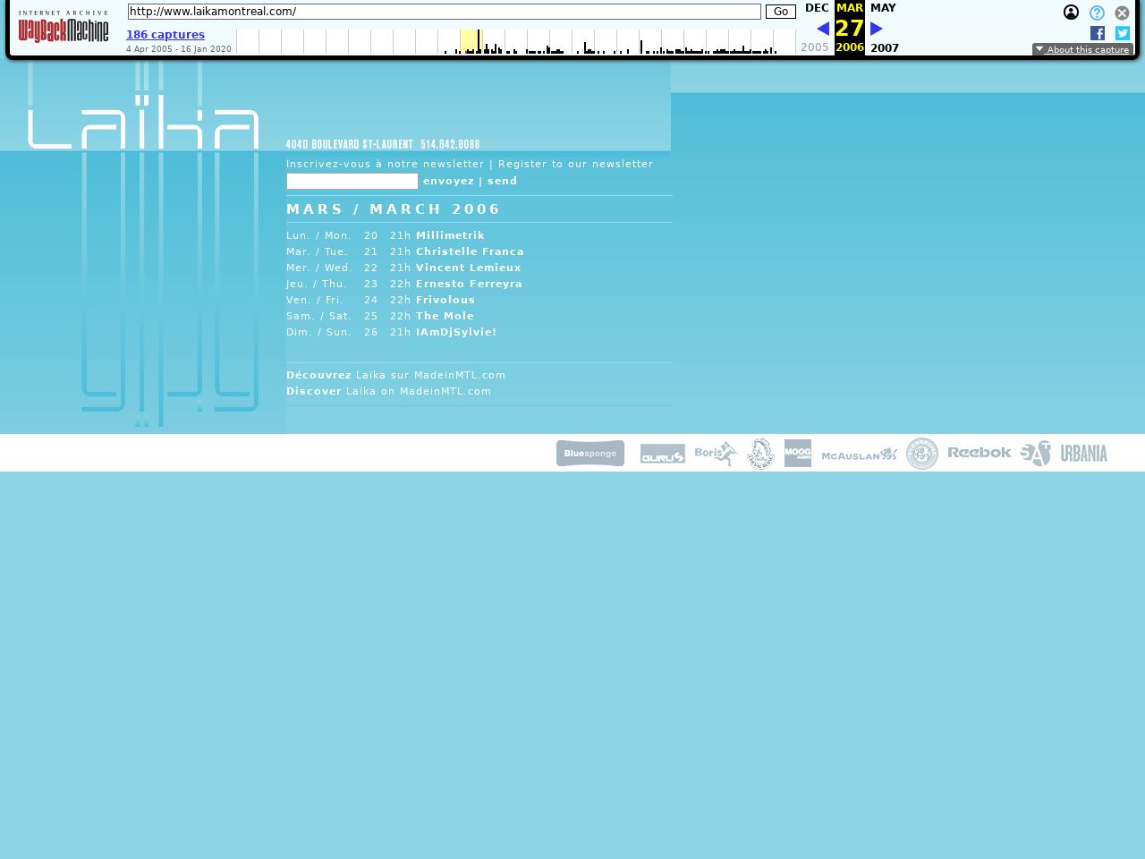
Task: Close the Wayback toolbar
Action: (x=1122, y=13)
